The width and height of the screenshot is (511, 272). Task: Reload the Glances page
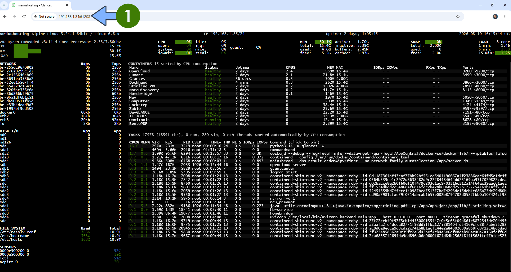tap(24, 17)
